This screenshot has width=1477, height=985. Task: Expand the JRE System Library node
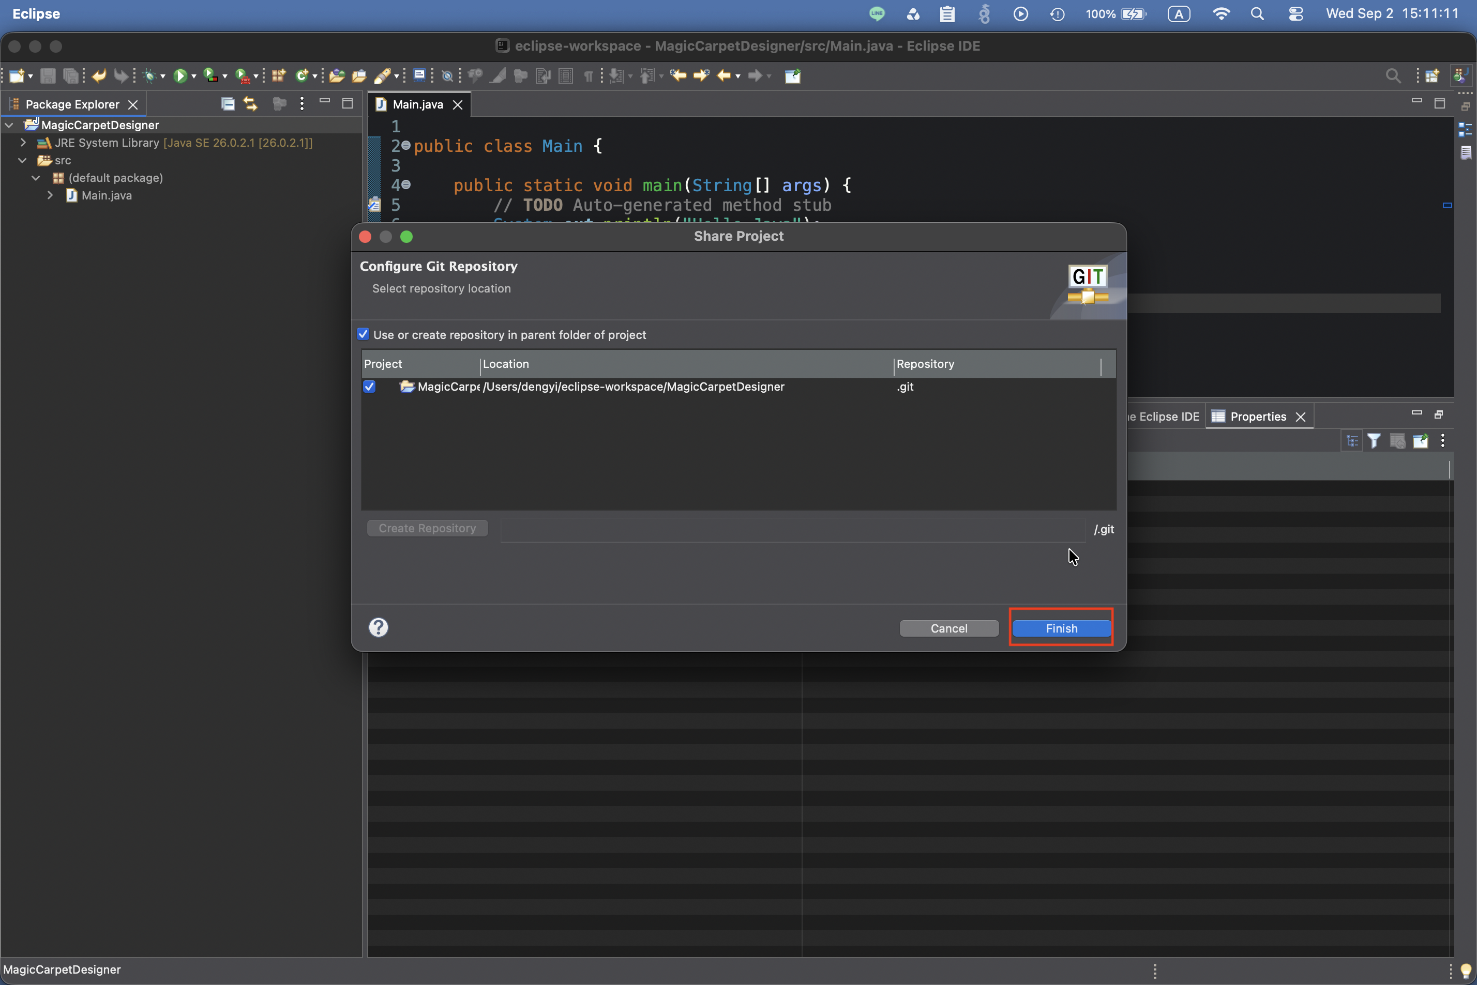tap(23, 143)
